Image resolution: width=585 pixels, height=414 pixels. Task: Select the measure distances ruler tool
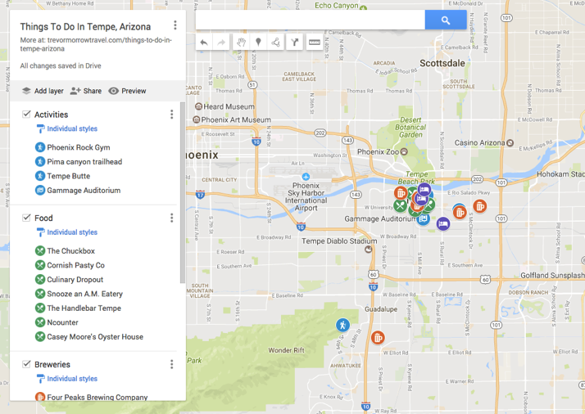(x=314, y=42)
